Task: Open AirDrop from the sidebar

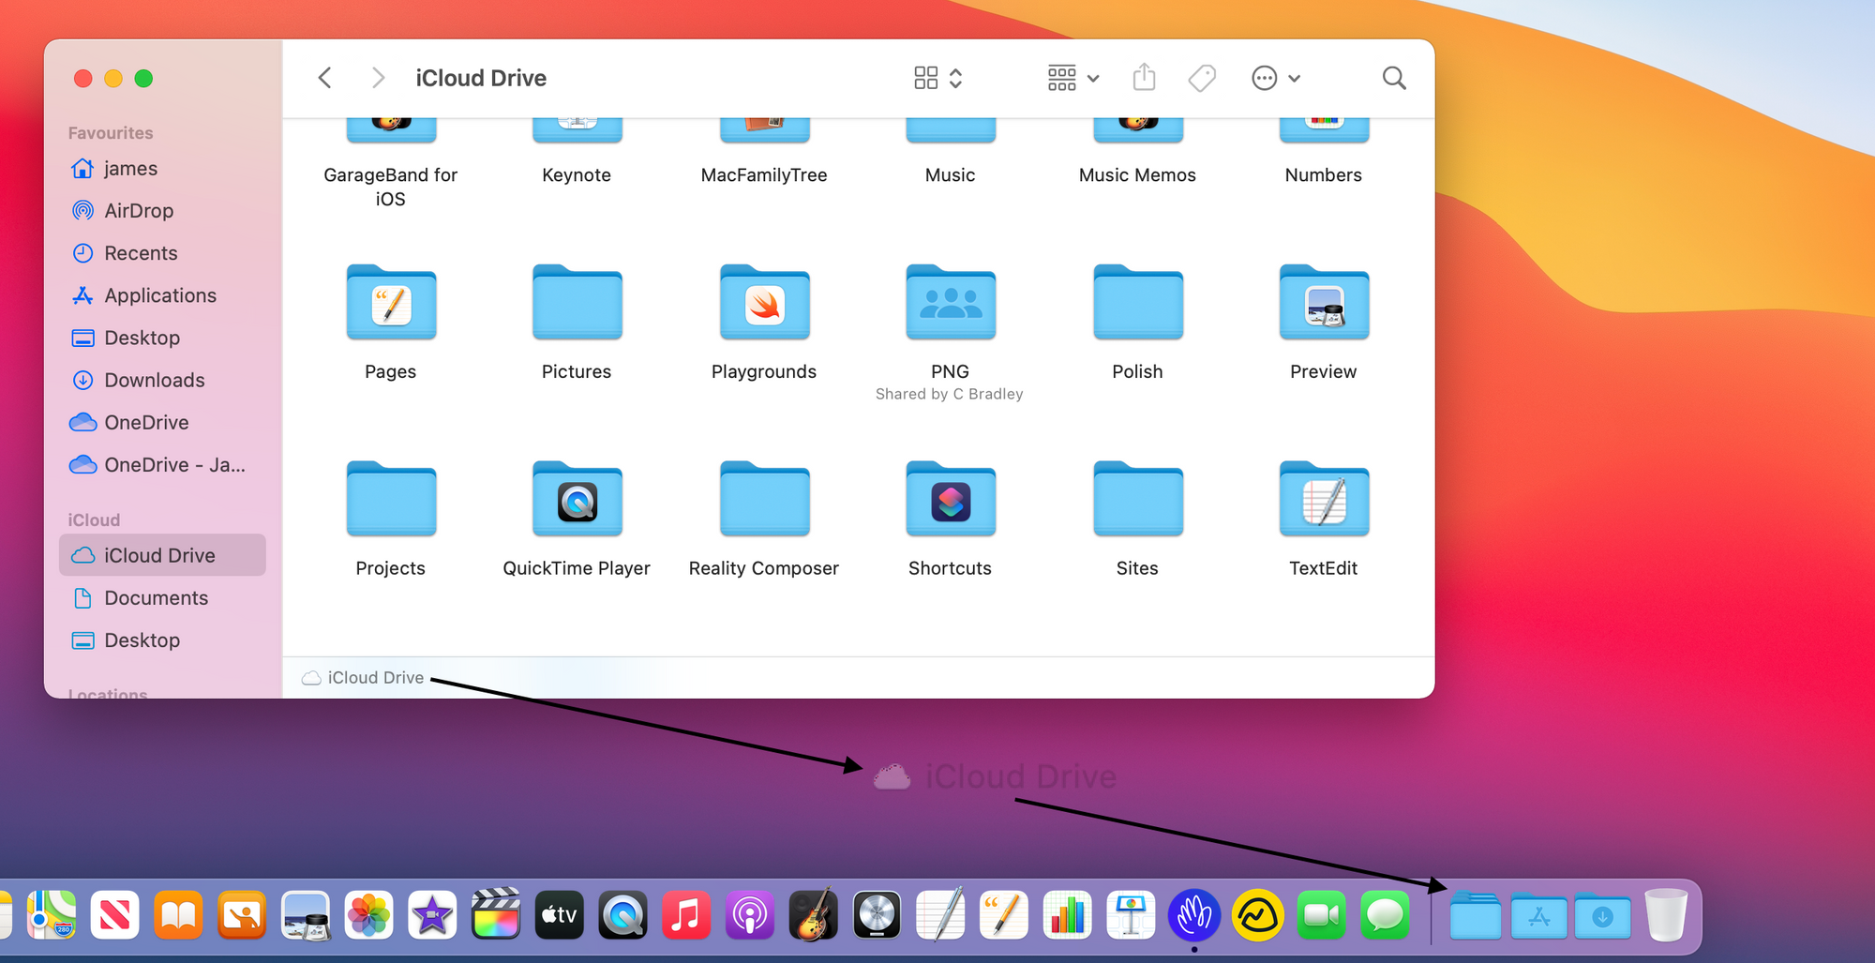Action: (x=139, y=210)
